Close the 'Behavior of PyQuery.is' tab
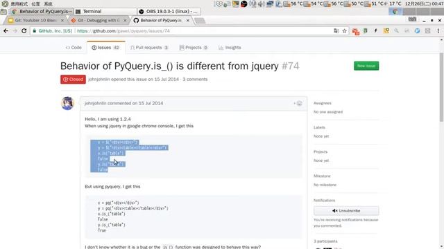The height and width of the screenshot is (249, 444). (188, 20)
